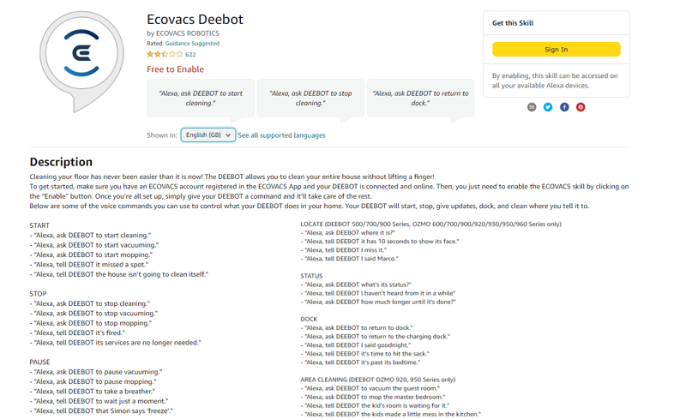
Task: Open the 'Guidance Suggested' rating link
Action: [x=192, y=43]
